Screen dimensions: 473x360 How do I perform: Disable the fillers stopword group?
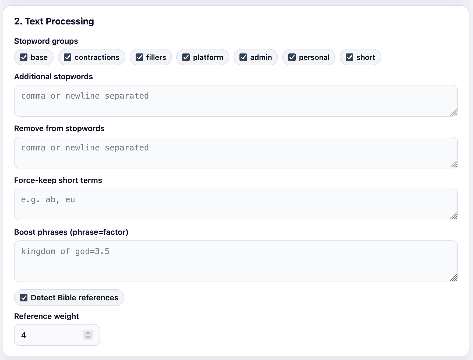pyautogui.click(x=139, y=57)
